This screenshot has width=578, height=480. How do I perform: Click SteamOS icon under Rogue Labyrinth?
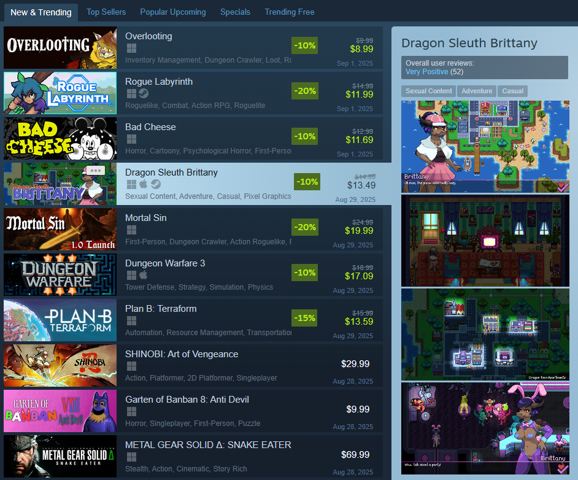point(144,94)
